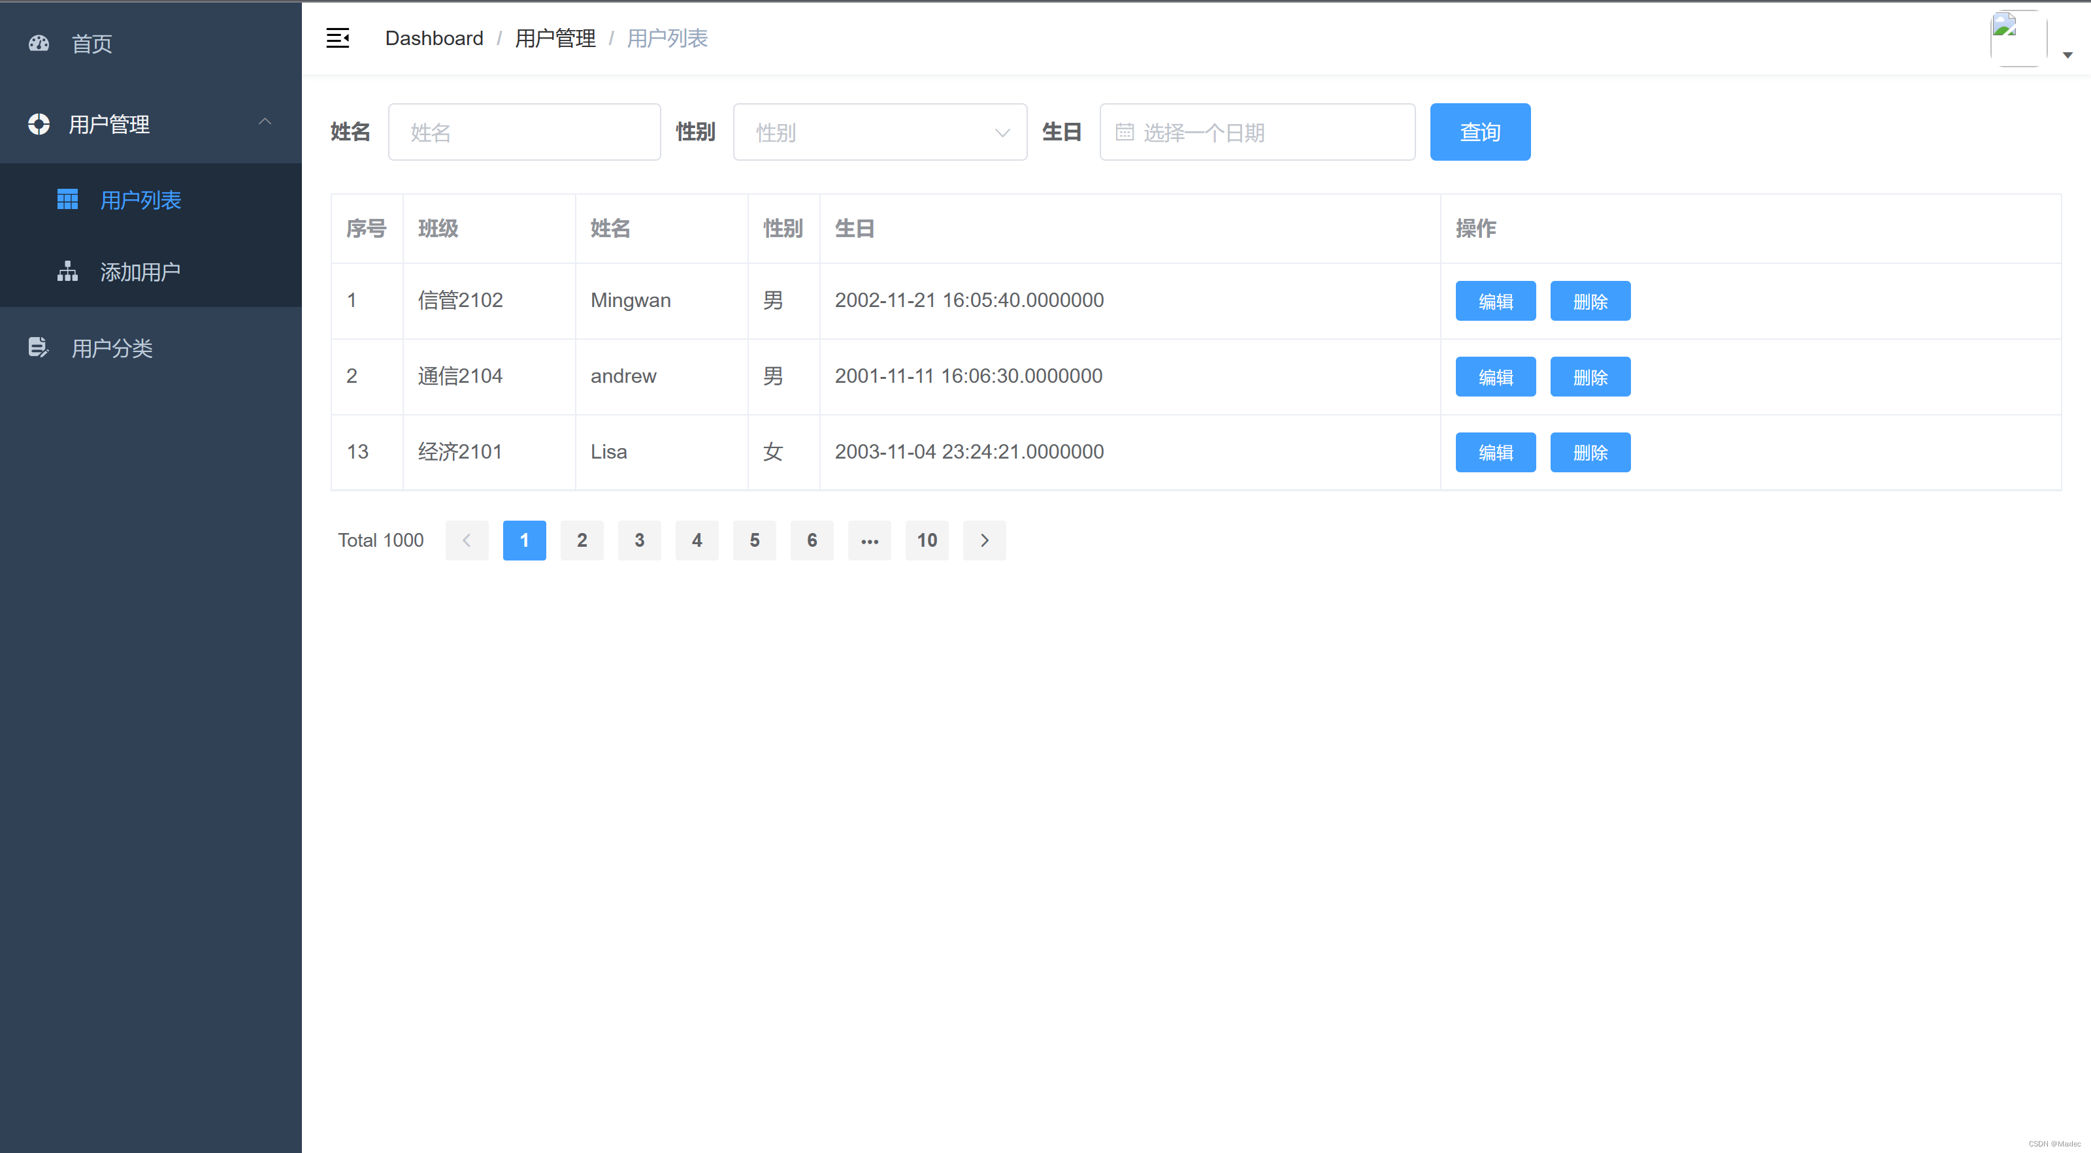Click 删除 on Lisa's row
This screenshot has width=2091, height=1153.
tap(1589, 452)
